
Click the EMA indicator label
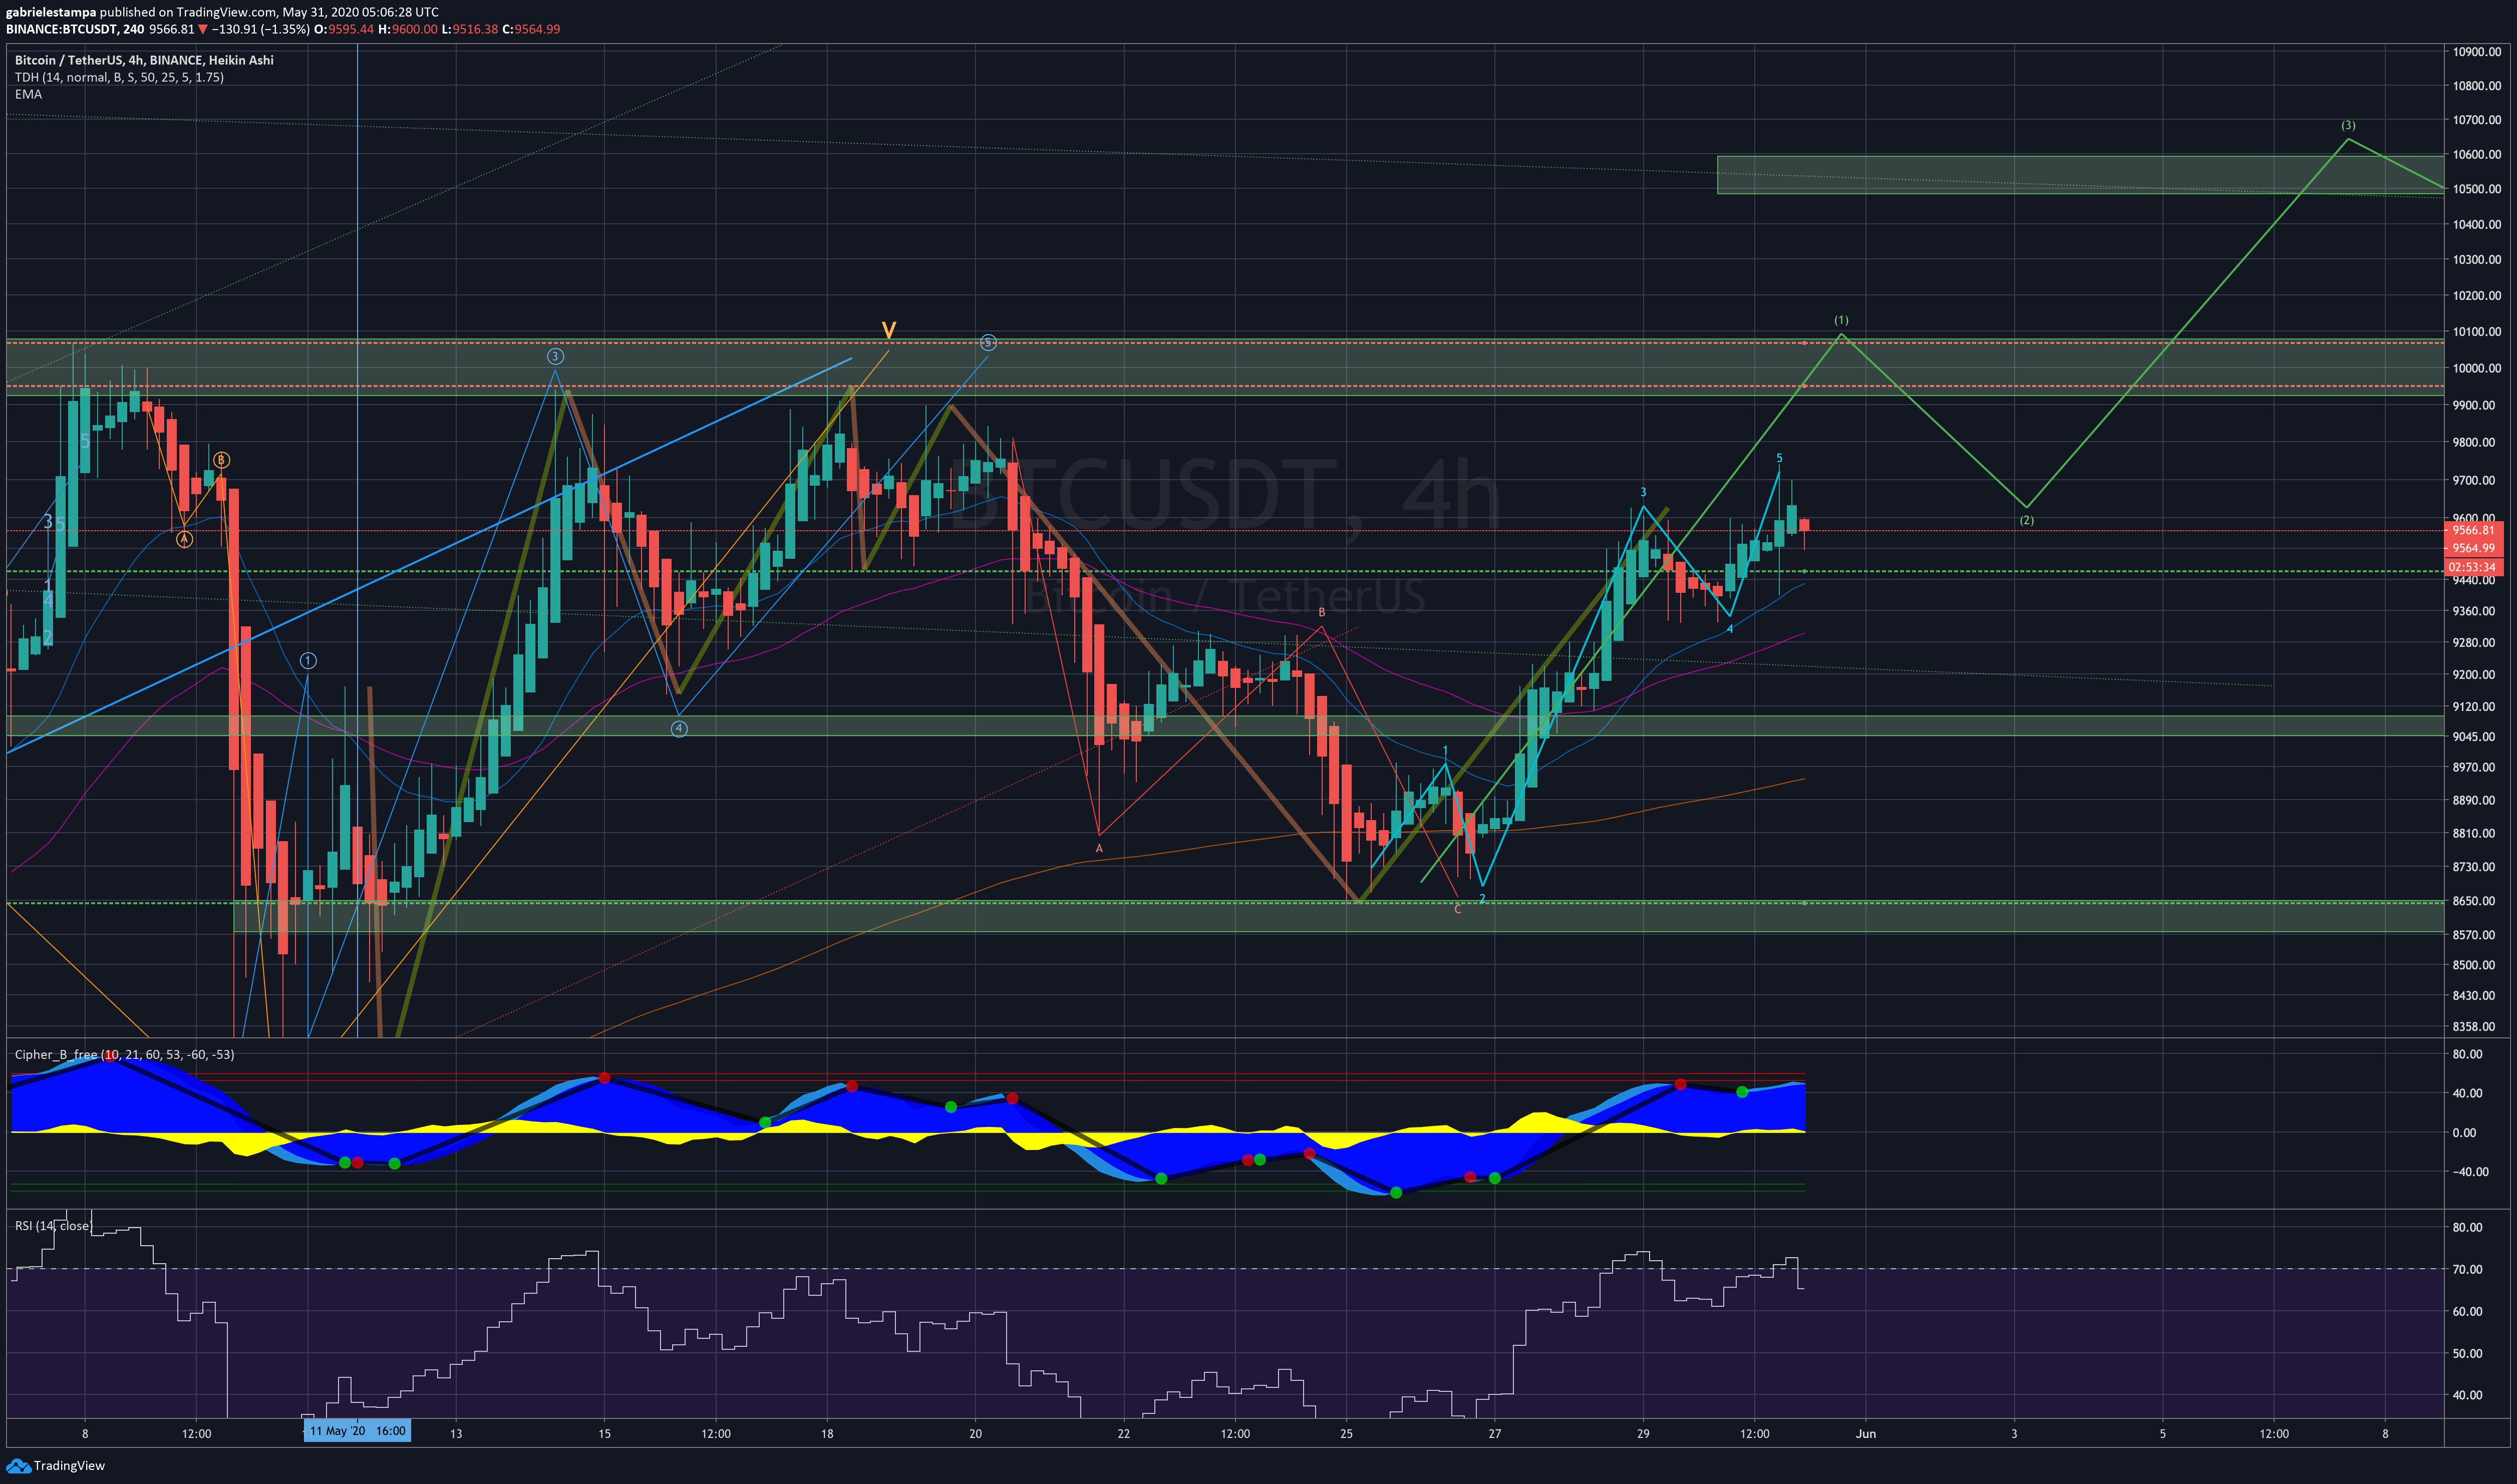(28, 94)
